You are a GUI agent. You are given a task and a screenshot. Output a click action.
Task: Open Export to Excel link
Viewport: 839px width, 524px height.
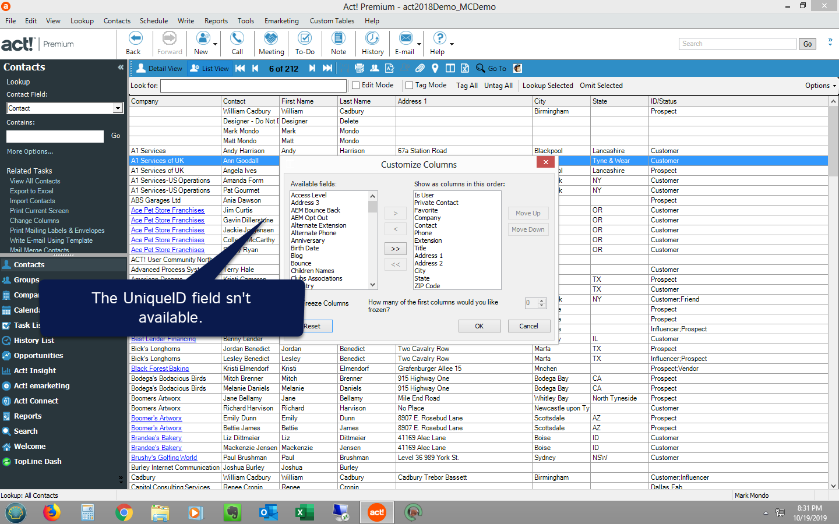point(31,191)
